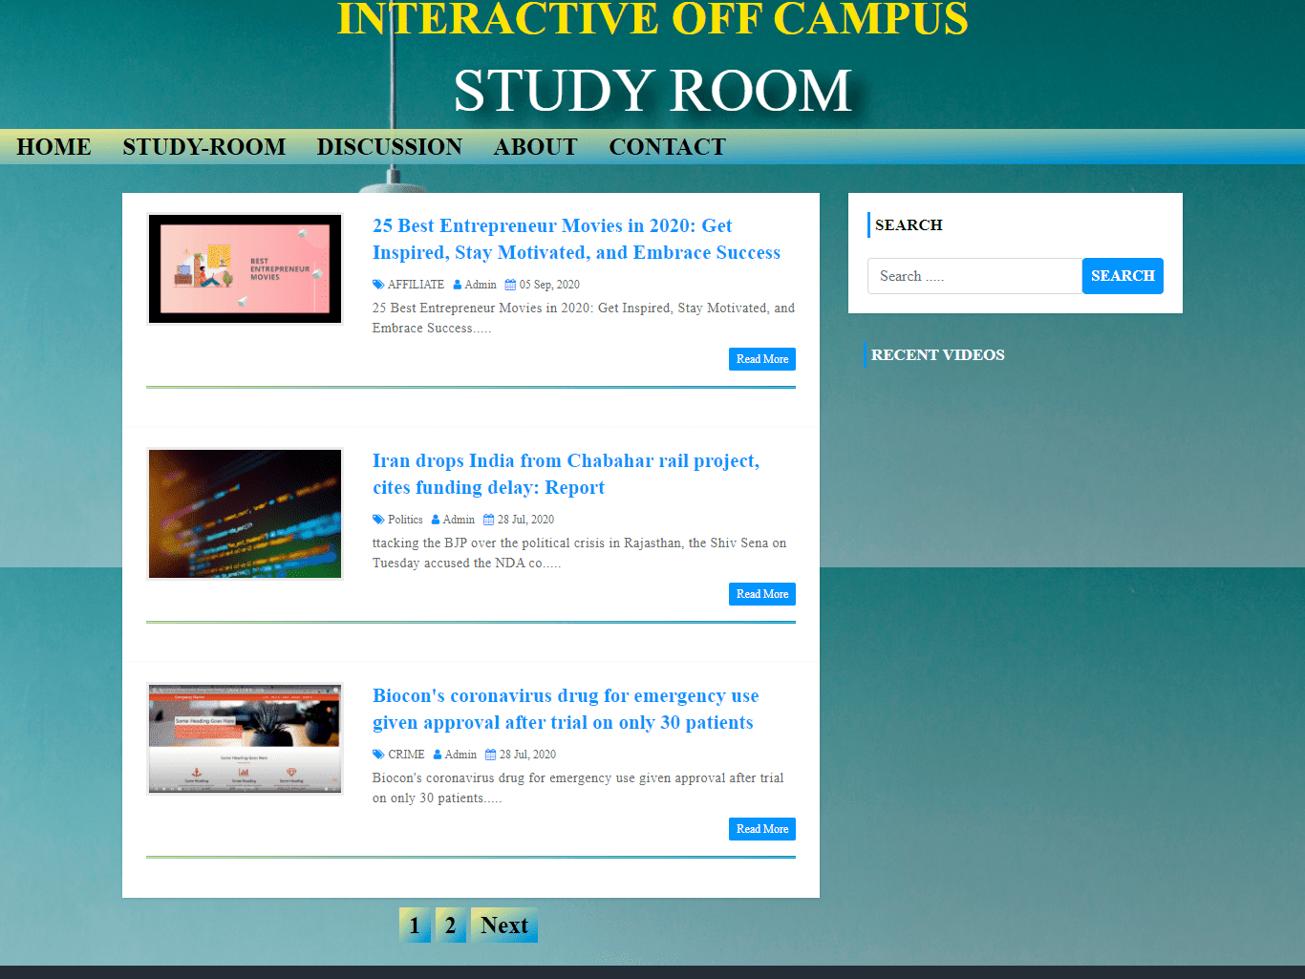Click the user icon beside Admin in first post
The height and width of the screenshot is (979, 1305).
pyautogui.click(x=458, y=285)
